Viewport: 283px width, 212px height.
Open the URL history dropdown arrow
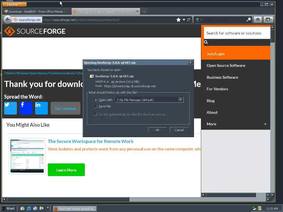184,20
